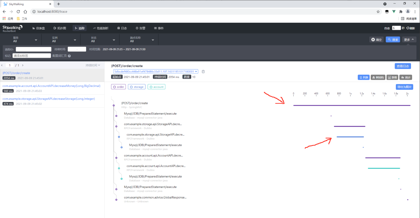Open the 拓扑图 topology tab
Image resolution: width=420 pixels, height=218 pixels.
(60, 28)
